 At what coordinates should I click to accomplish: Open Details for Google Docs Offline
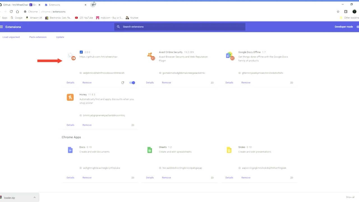tap(229, 83)
